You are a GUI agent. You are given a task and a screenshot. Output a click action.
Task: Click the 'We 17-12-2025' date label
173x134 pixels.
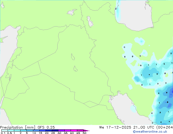coord(115,127)
